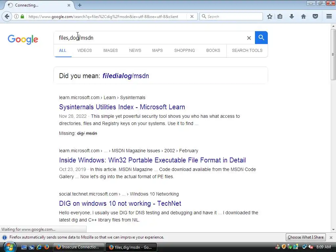Open downloads arrow icon

point(292,16)
